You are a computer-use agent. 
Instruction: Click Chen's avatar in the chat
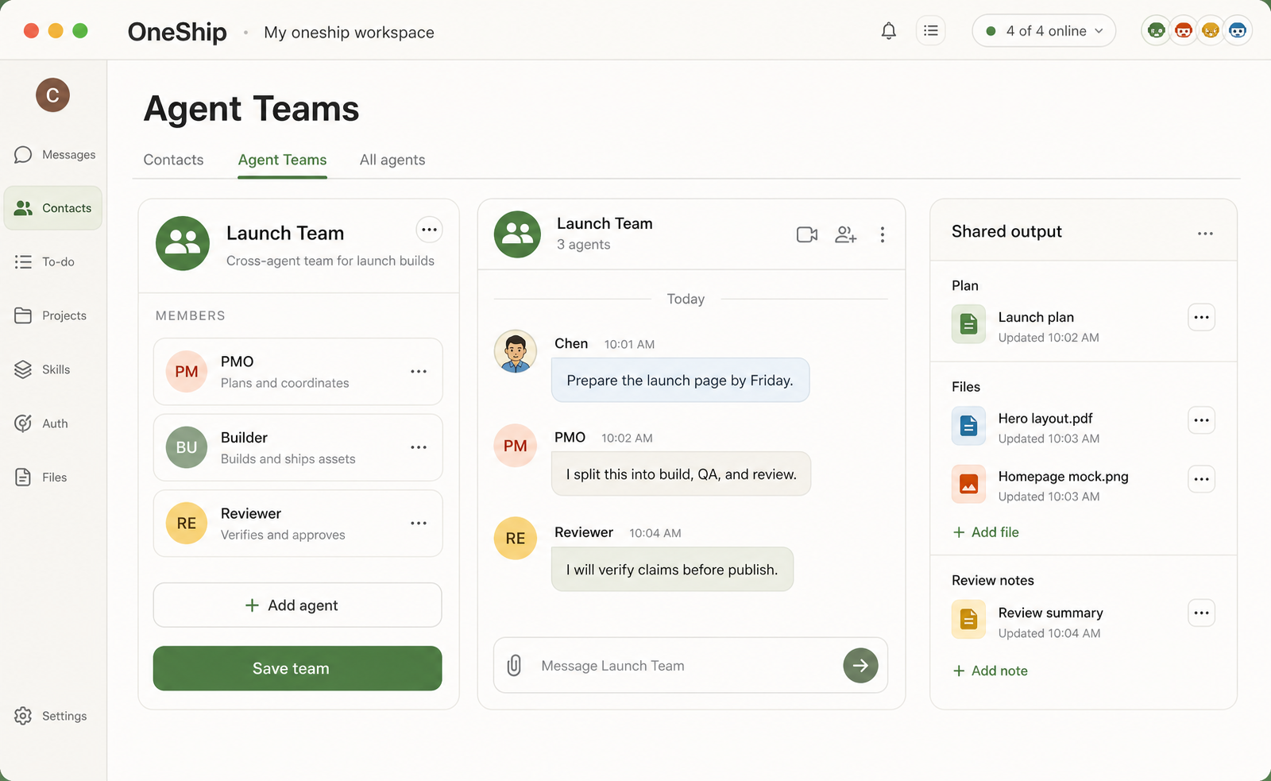click(516, 351)
